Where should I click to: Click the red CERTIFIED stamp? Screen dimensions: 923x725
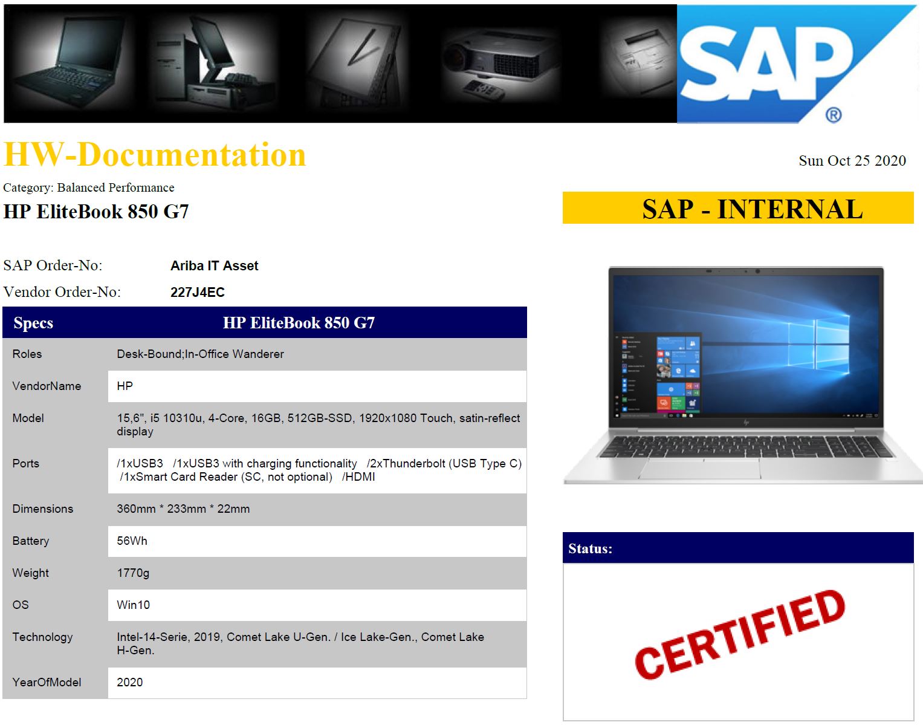pos(739,634)
